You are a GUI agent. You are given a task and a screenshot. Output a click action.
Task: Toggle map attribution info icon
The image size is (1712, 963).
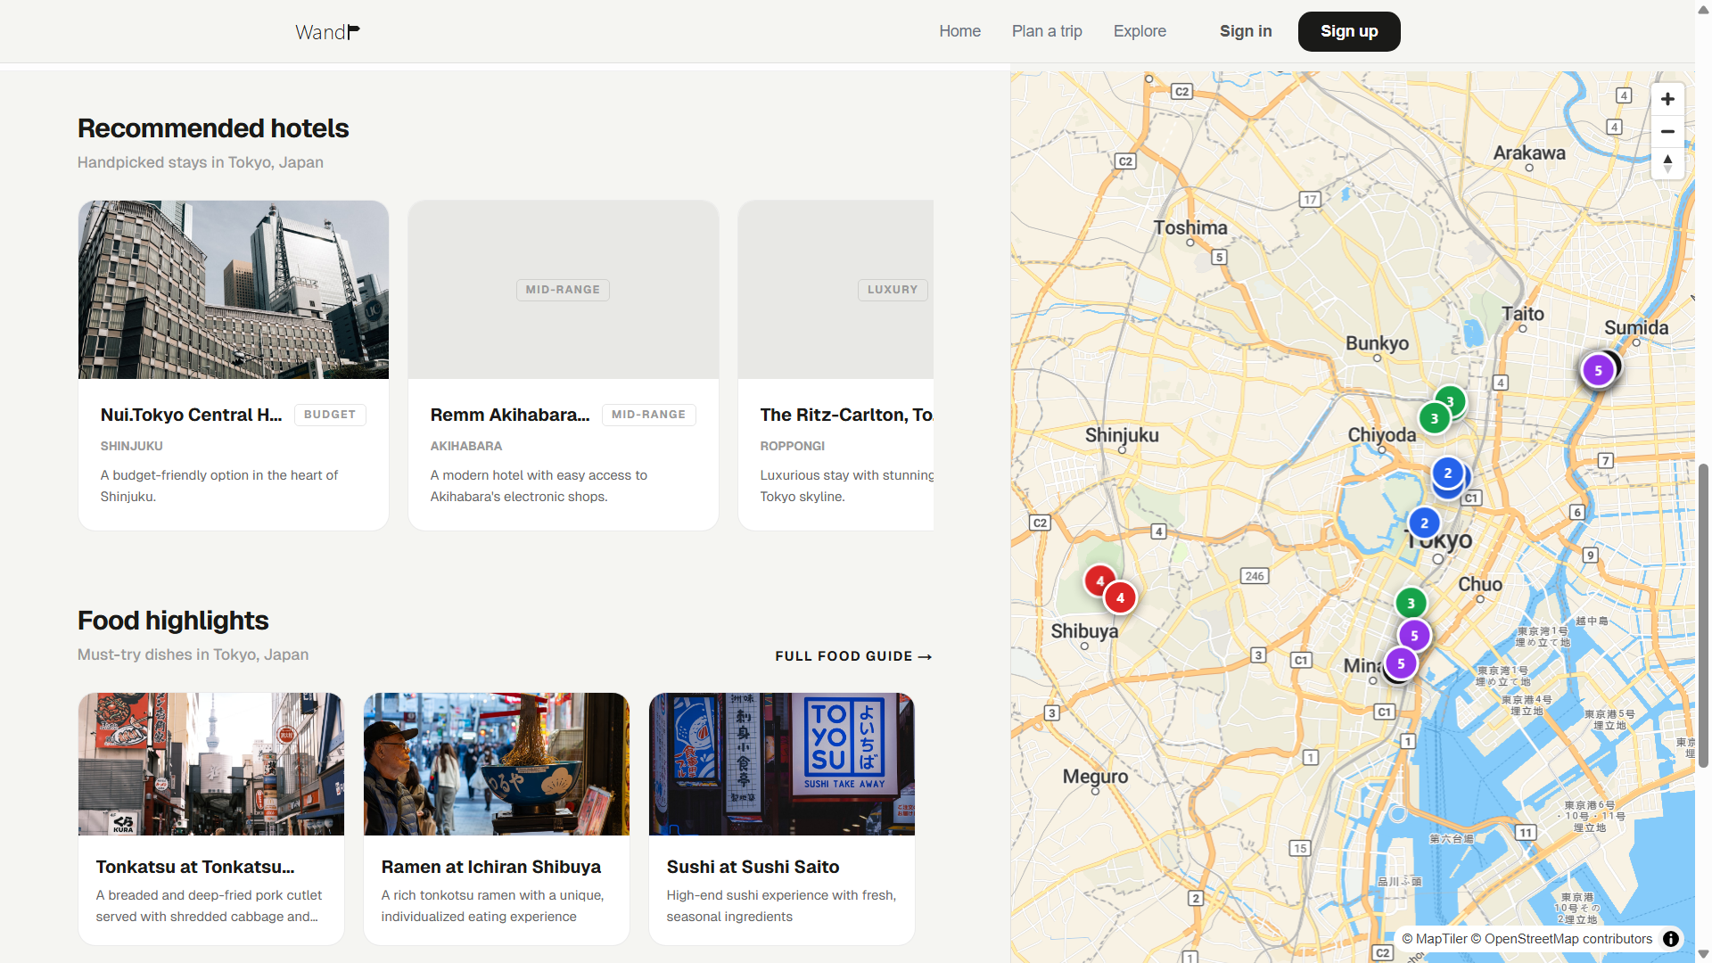(x=1671, y=938)
